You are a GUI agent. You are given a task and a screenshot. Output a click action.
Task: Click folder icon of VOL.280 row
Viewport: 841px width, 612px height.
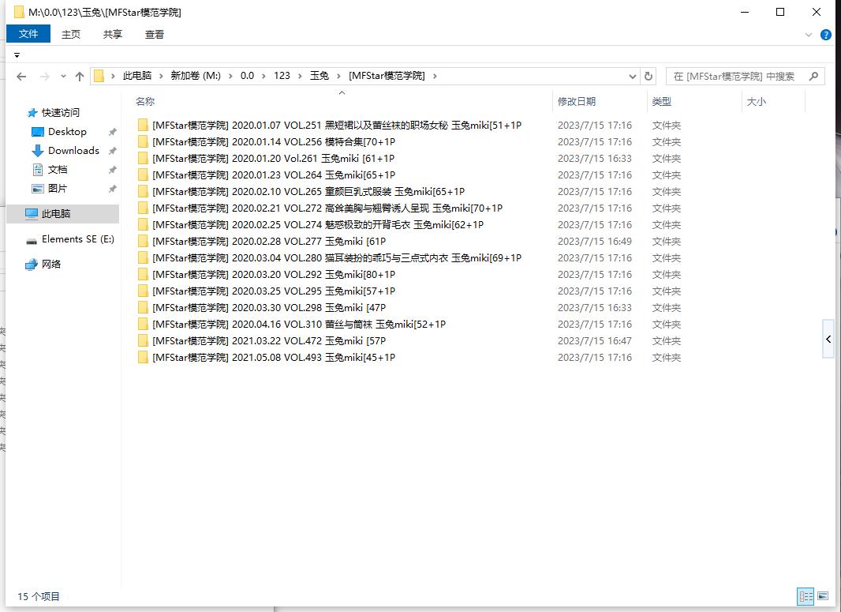point(143,258)
